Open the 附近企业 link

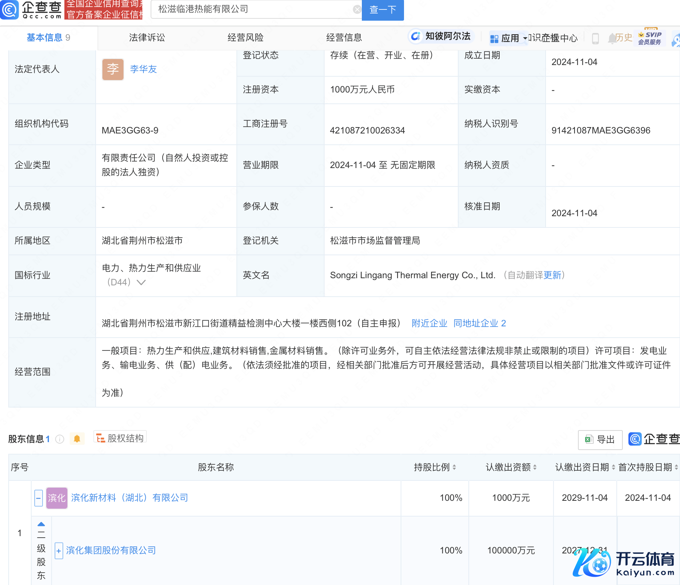pyautogui.click(x=429, y=323)
